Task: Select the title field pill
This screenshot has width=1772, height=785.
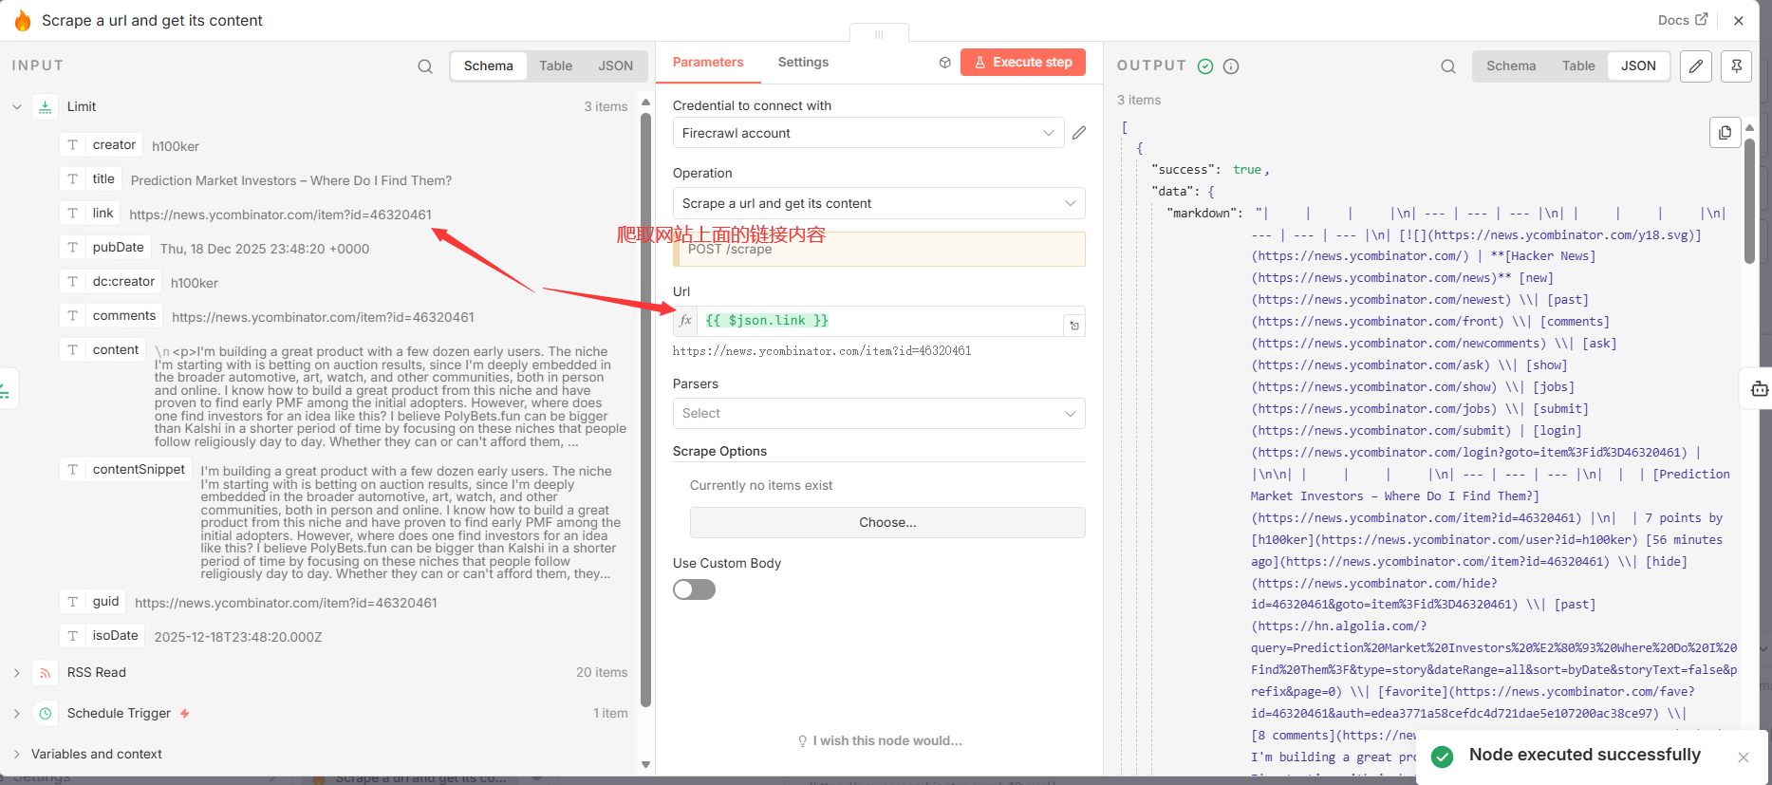Action: coord(91,178)
